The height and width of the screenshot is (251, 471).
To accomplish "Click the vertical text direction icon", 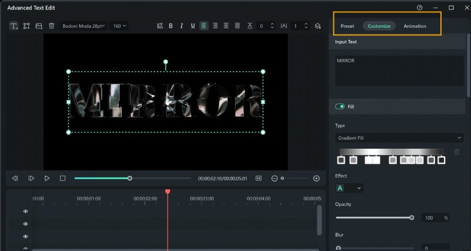I will [x=160, y=26].
